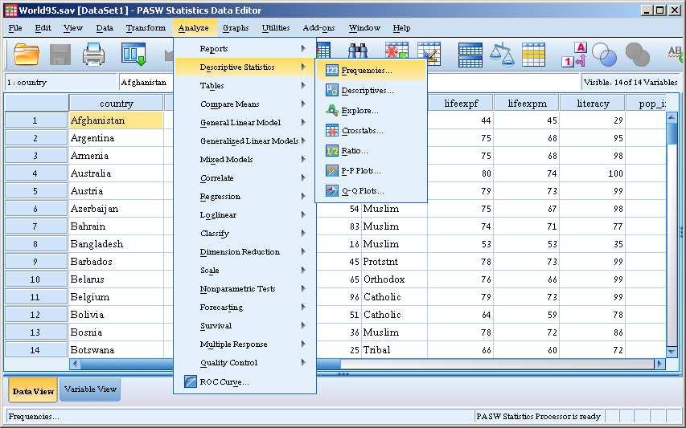Image resolution: width=686 pixels, height=428 pixels.
Task: Click the PASW application icon in title bar
Action: (x=10, y=10)
